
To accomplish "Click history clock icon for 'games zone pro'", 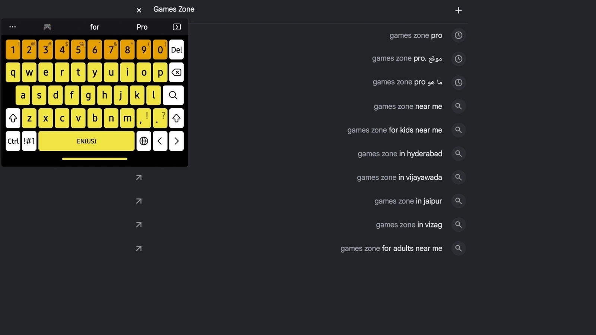I will click(x=459, y=35).
